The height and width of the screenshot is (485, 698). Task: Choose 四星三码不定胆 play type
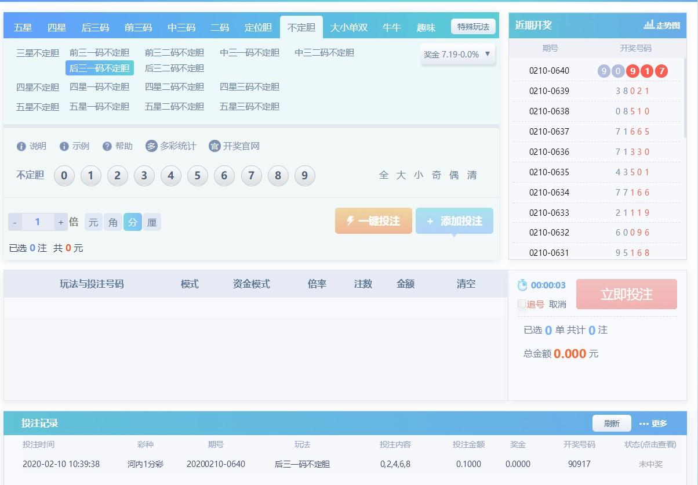click(250, 87)
